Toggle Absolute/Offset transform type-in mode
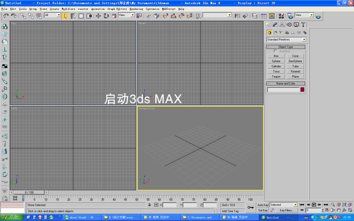Viewport: 354px width, 221px height. pos(156,204)
